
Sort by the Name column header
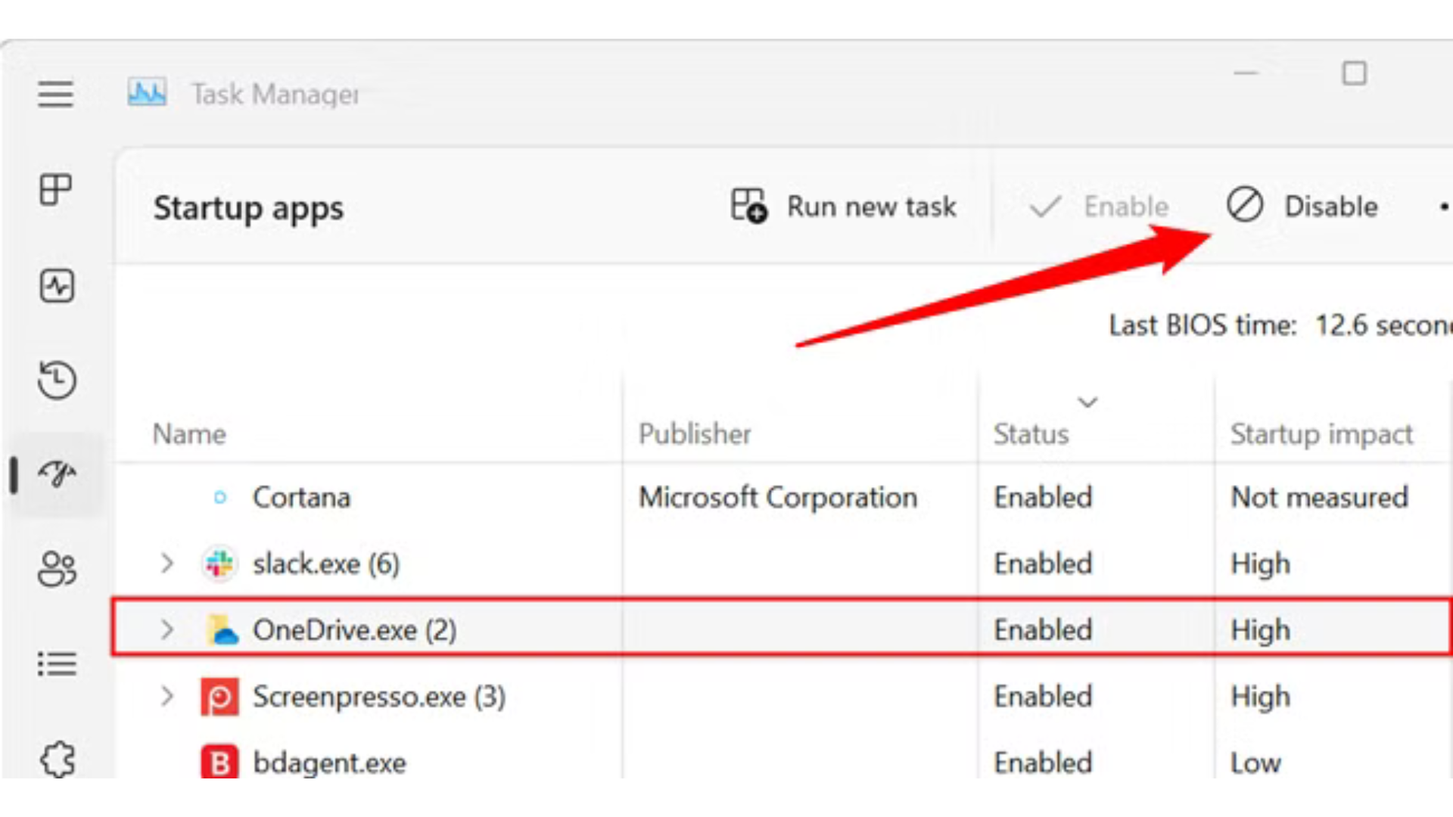(x=189, y=434)
